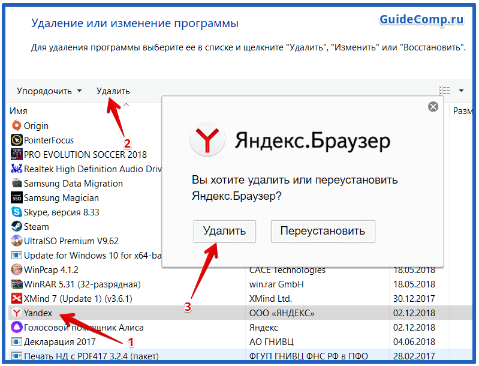Click the date 28.02.2017 cell
This screenshot has height=366, width=479.
pos(414,356)
